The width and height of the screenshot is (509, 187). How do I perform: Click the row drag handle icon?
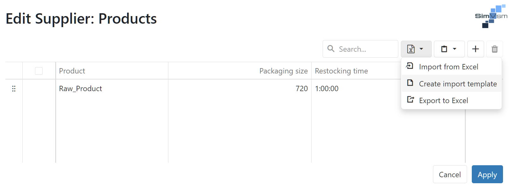14,89
